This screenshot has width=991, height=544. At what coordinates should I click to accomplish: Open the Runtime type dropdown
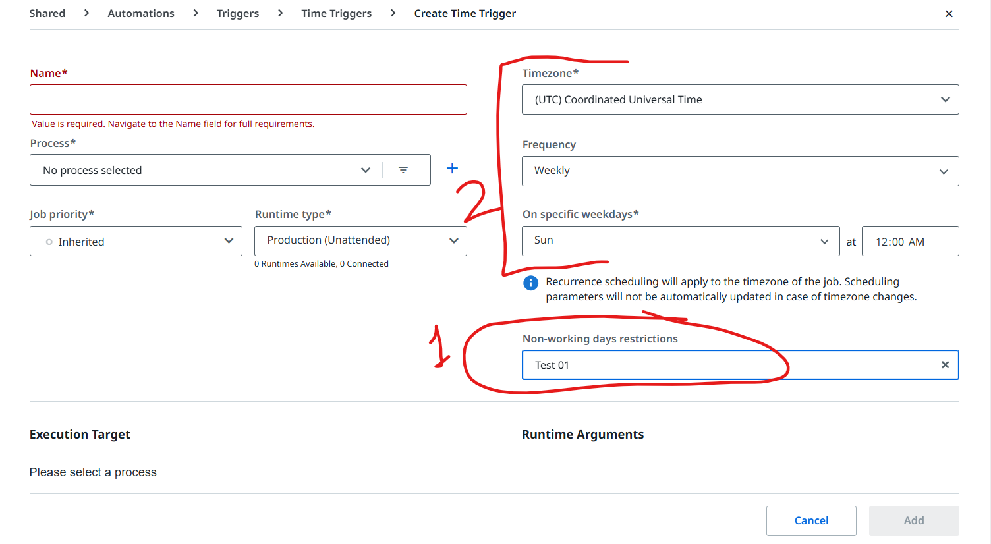360,241
